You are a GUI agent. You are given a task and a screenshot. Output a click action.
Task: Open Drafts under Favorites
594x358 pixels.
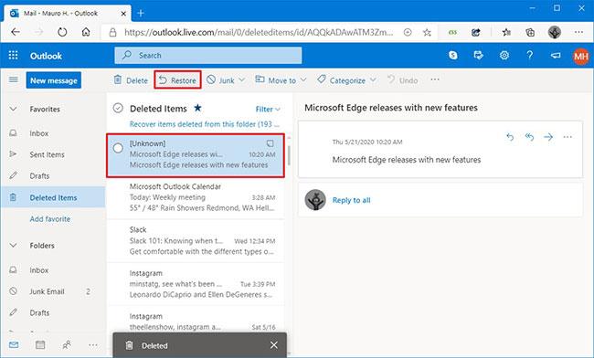[x=53, y=175]
